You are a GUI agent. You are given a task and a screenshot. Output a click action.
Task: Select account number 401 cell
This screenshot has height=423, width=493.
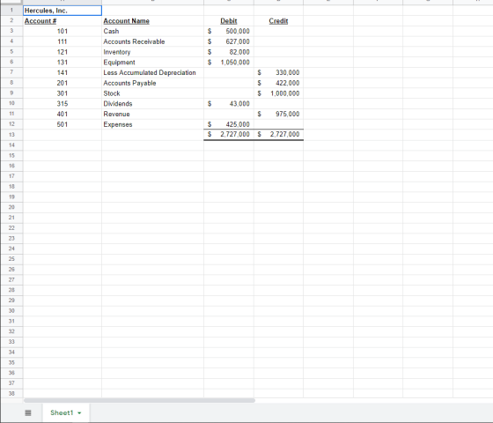click(x=63, y=114)
